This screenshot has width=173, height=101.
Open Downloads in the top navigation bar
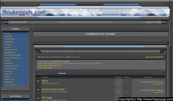(76, 22)
